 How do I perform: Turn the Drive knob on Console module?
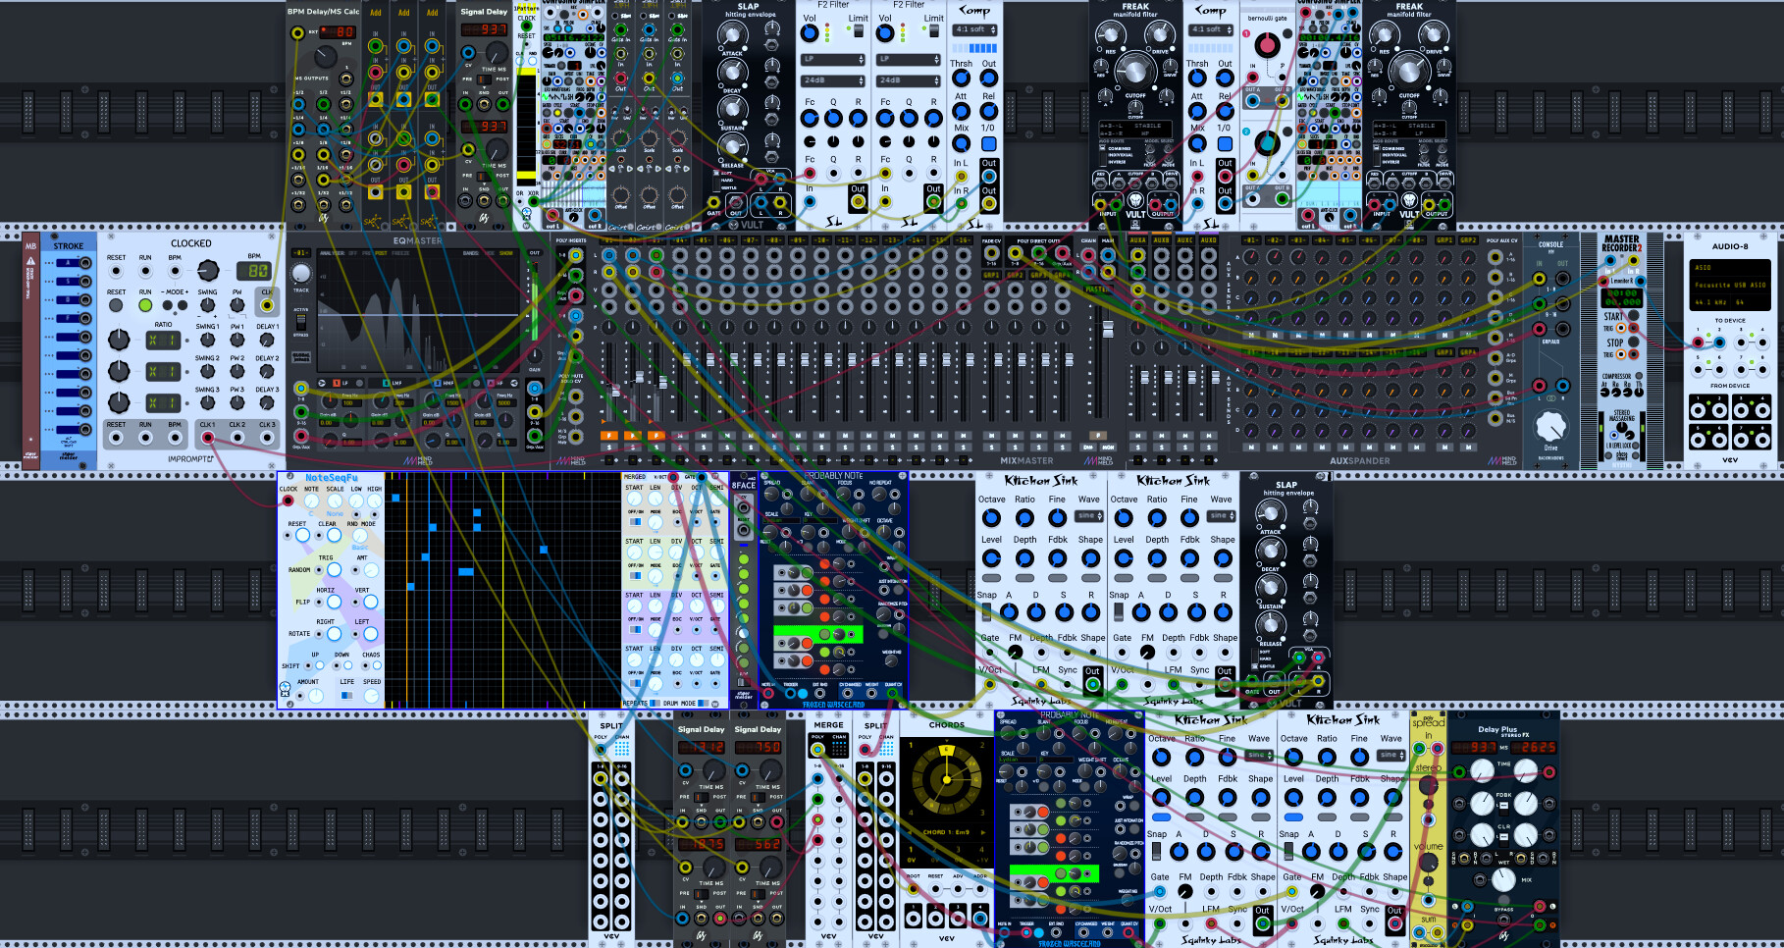tap(1550, 427)
